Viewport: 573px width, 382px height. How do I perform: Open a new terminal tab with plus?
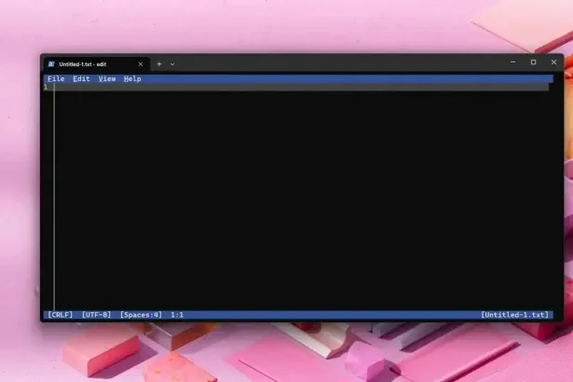(158, 64)
